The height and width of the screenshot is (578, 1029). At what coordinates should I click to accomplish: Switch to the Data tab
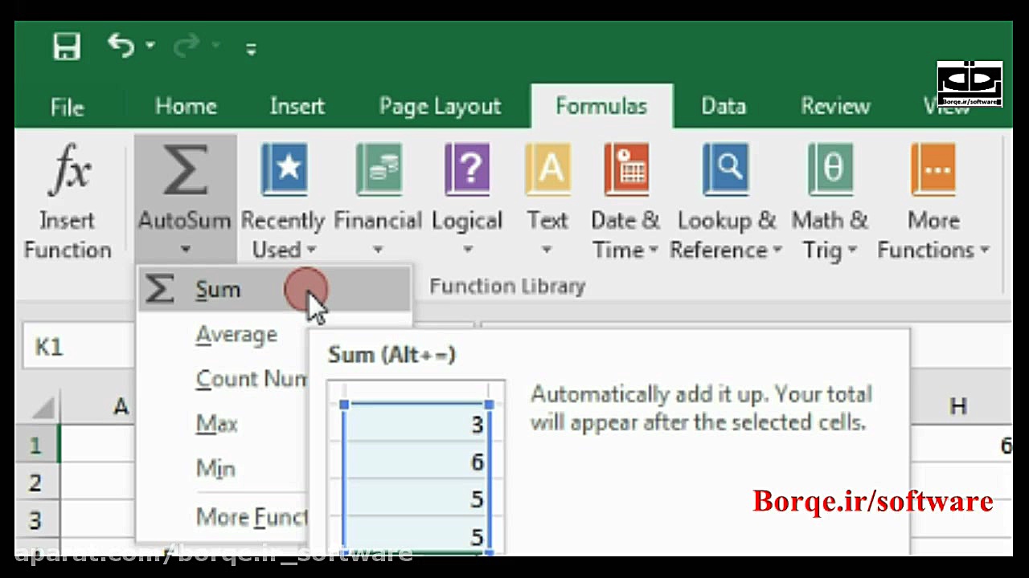click(724, 107)
